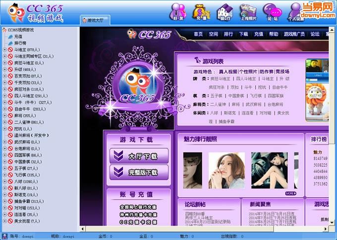This screenshot has width=337, height=240.
Task: Expand the 四国军棋 (66人) node
Action: 4,155
